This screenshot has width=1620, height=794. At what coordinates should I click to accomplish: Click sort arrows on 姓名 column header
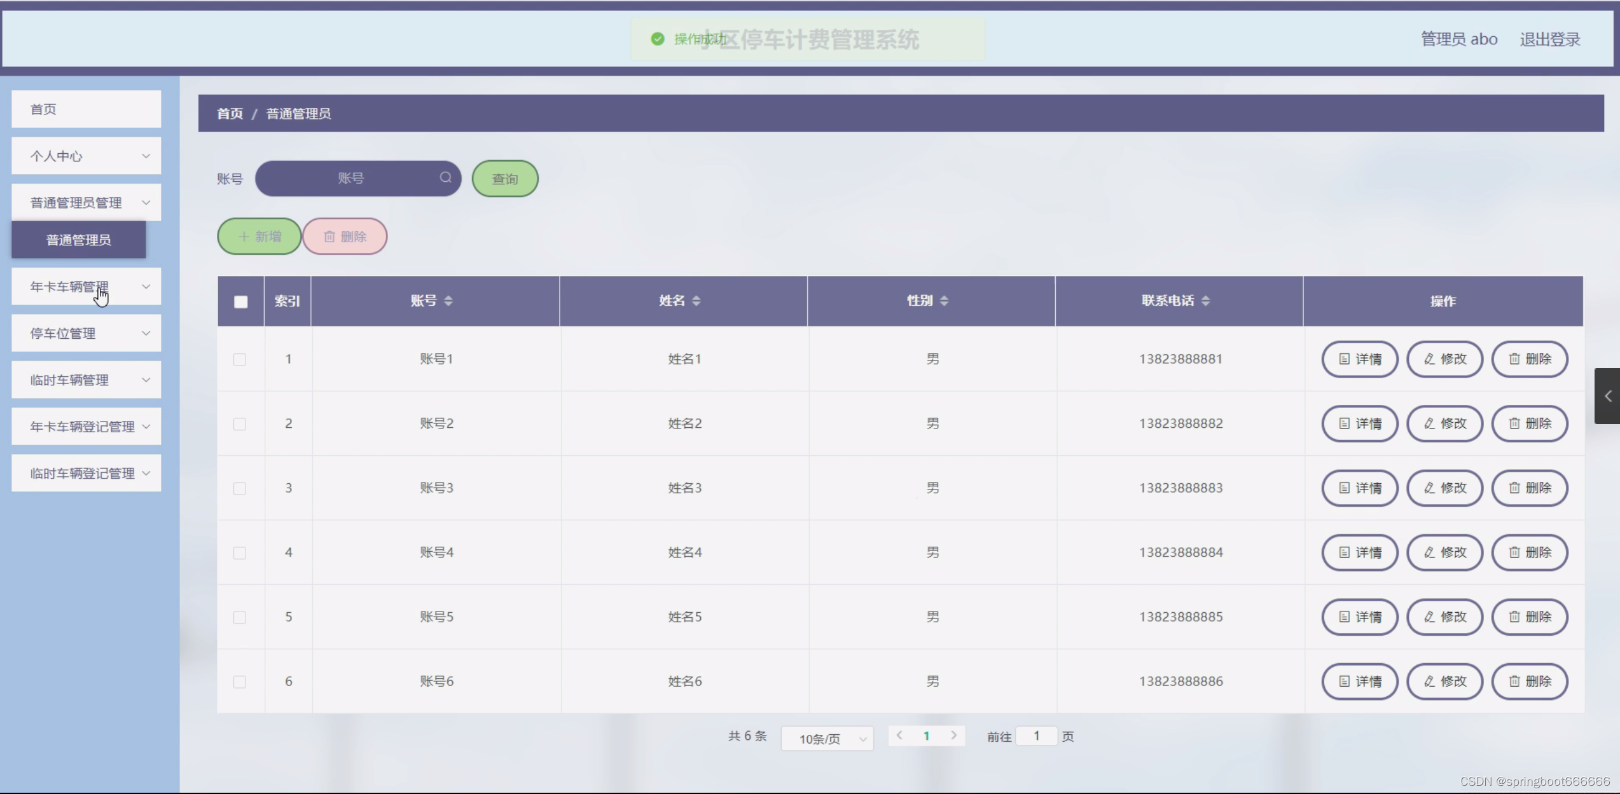tap(696, 301)
